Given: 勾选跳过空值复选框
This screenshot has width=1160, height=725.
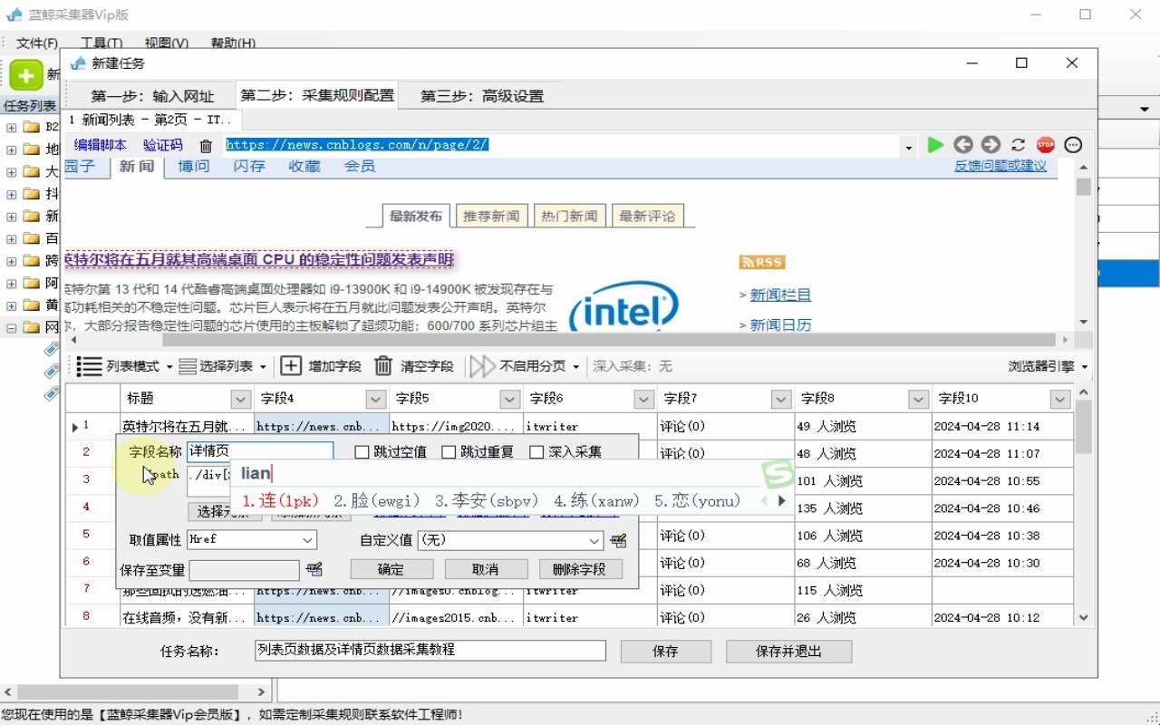Looking at the screenshot, I should [362, 451].
